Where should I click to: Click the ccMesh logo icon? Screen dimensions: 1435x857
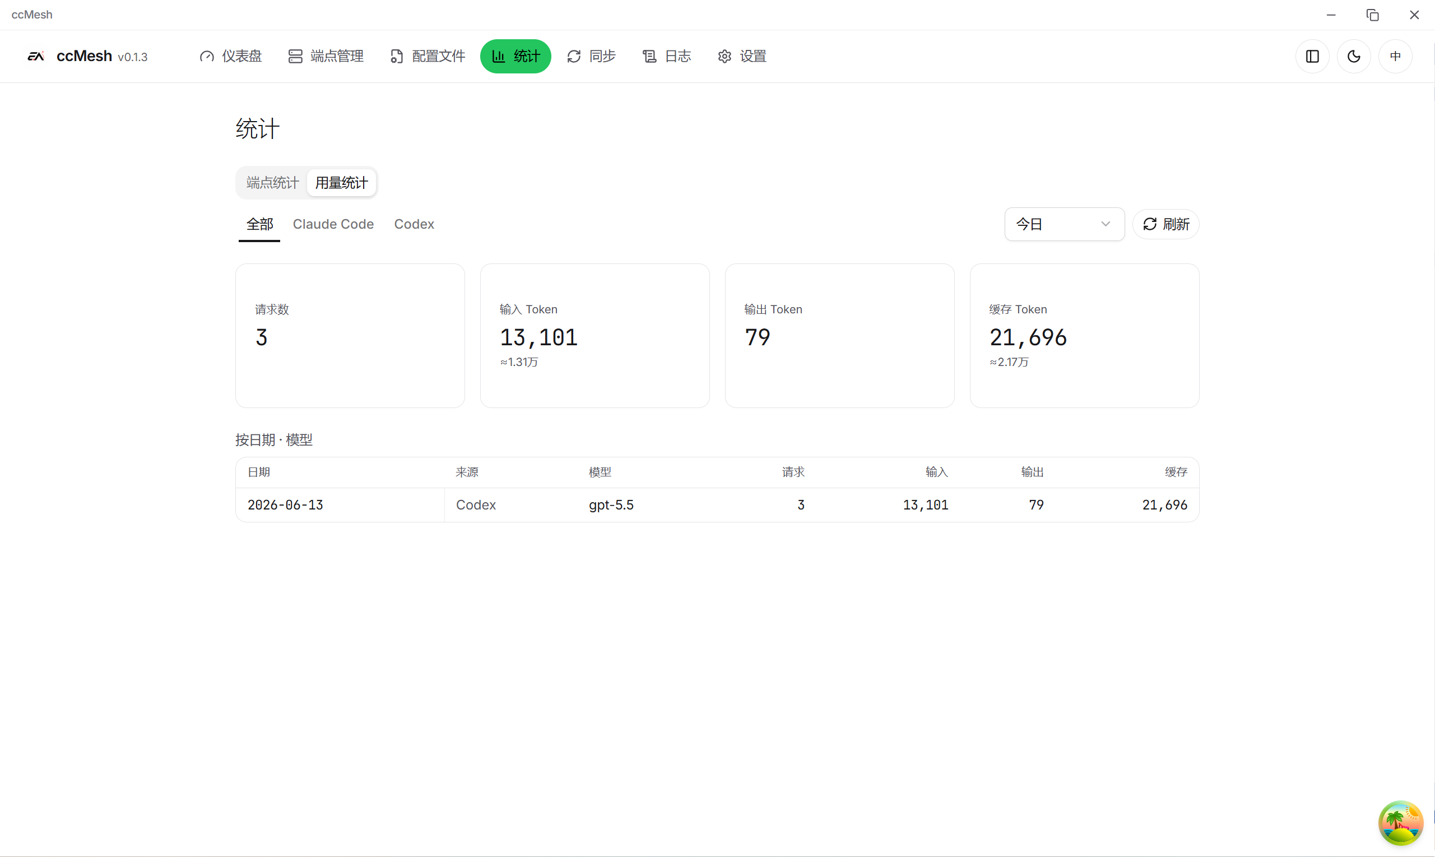point(36,56)
